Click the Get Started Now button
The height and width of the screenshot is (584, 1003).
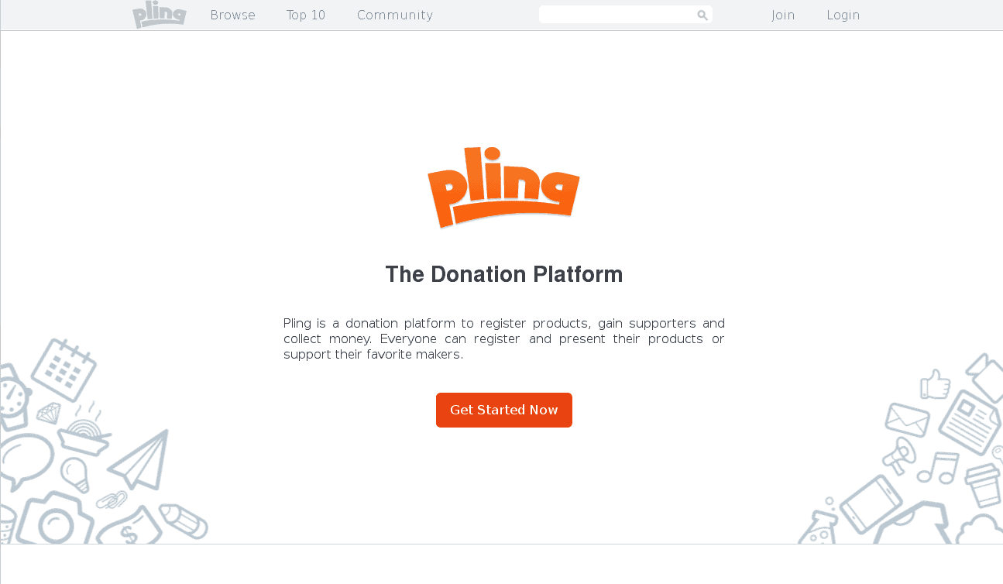[x=504, y=410]
